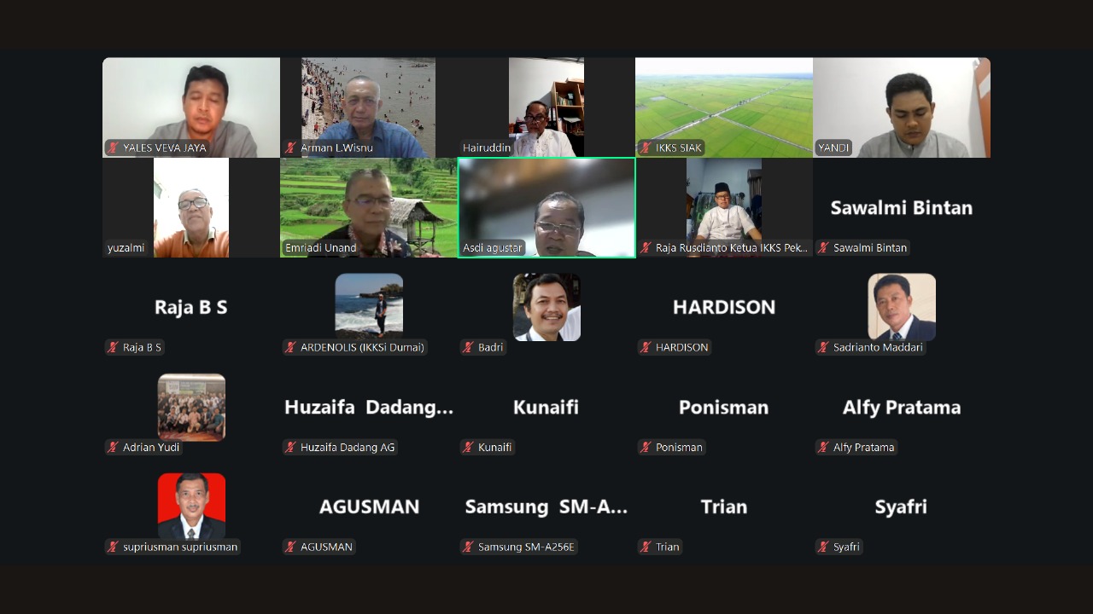
Task: Open YANDI participant video
Action: coord(902,107)
